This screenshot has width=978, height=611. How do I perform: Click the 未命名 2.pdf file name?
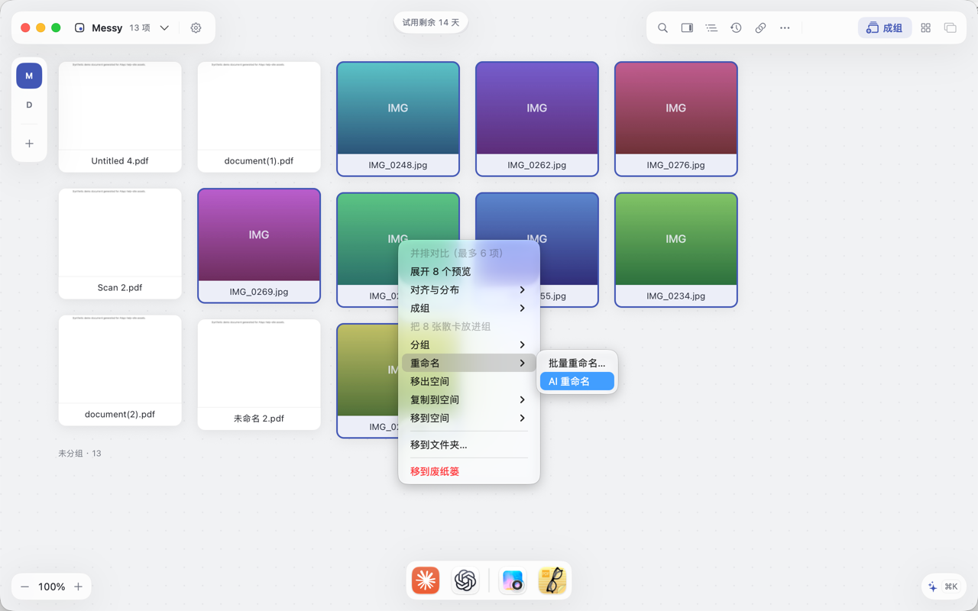click(x=259, y=419)
